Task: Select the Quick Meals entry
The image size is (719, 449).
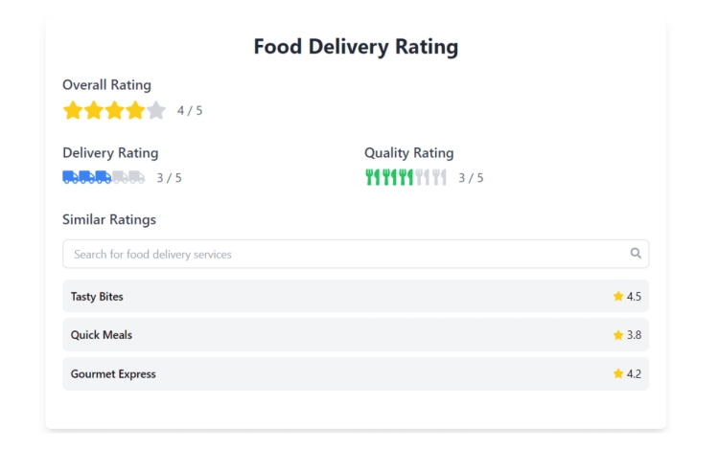Action: click(x=356, y=334)
